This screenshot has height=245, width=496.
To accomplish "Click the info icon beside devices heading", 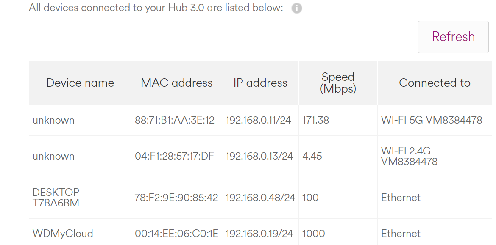I will tap(297, 8).
